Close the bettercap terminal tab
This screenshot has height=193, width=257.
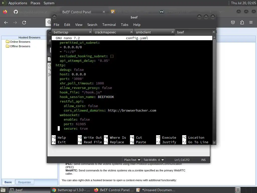coord(90,32)
